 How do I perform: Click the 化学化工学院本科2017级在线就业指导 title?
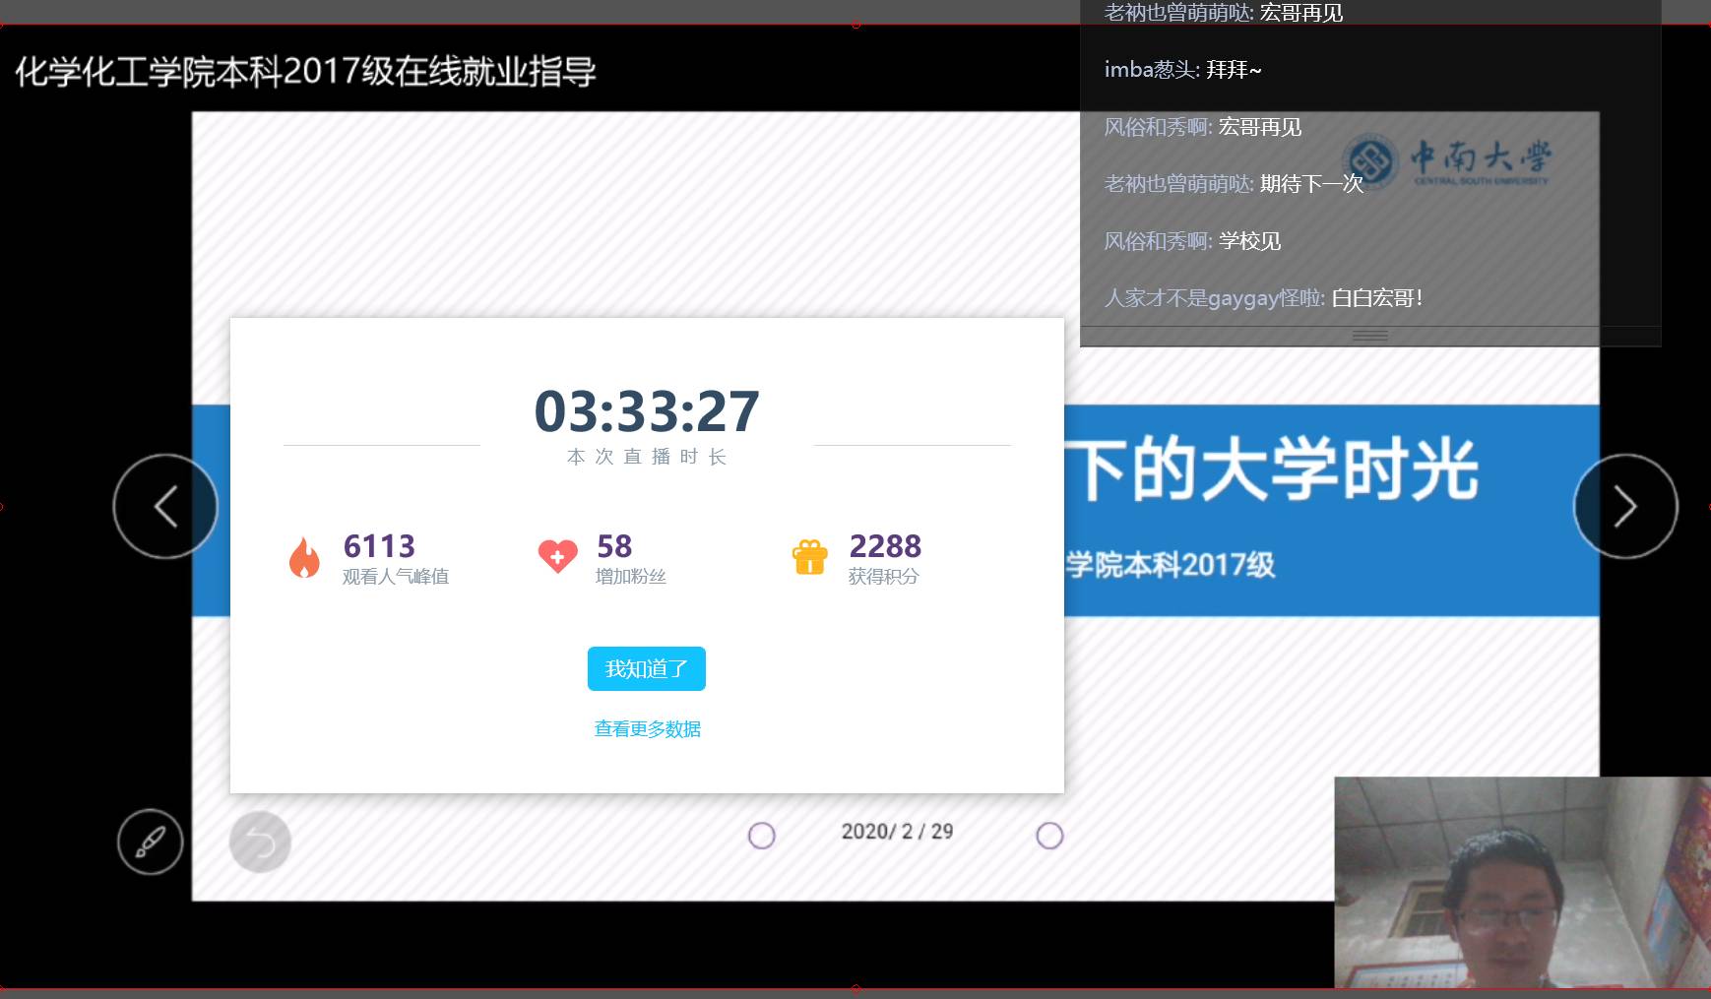point(305,72)
